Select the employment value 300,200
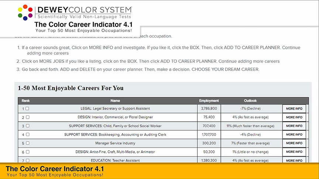This screenshot has height=179, width=319. 209,143
